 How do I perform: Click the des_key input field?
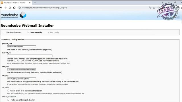[x=22, y=79]
